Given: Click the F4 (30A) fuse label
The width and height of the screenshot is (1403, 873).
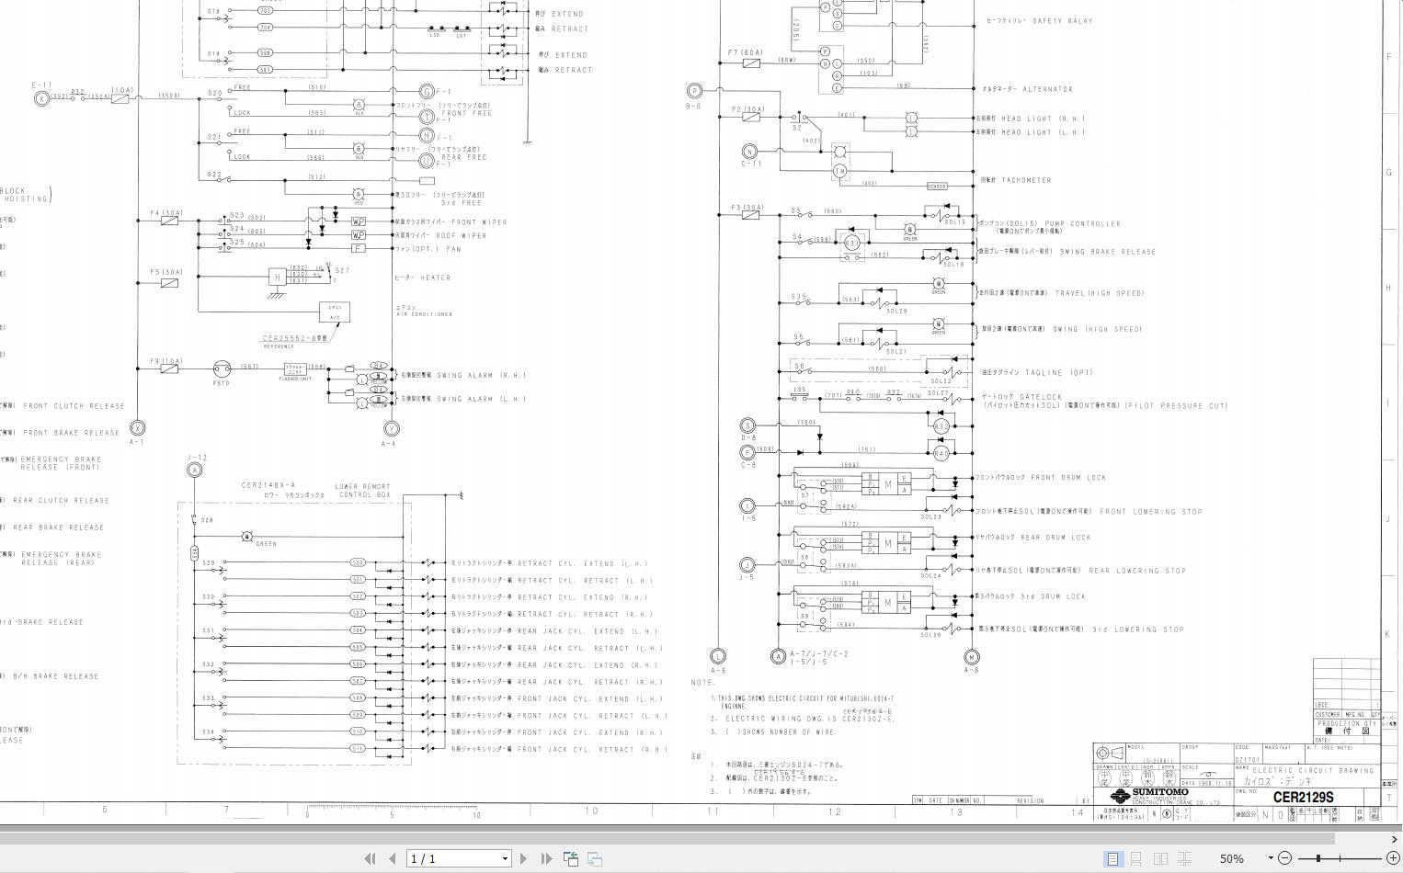Looking at the screenshot, I should click(166, 213).
